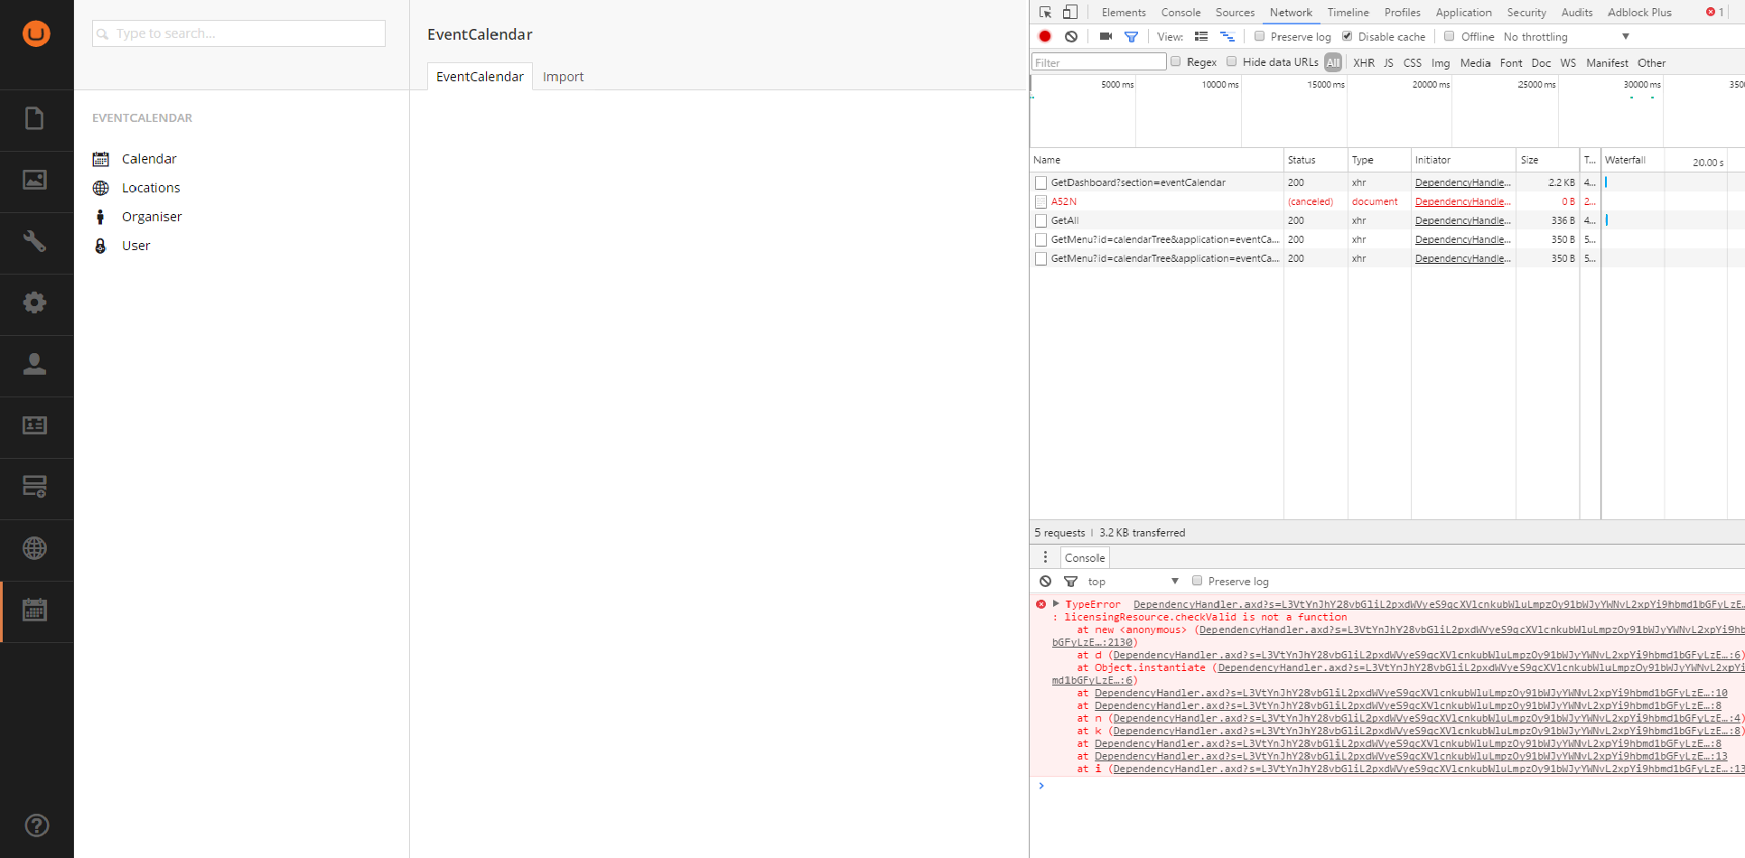Toggle DevTools device toolbar icon
The height and width of the screenshot is (858, 1745).
tap(1069, 12)
